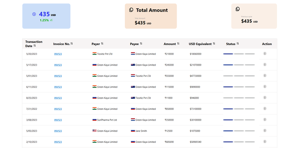Sort the Payee column using its arrow icon
Screen dimensions: 299x148
(141, 43)
